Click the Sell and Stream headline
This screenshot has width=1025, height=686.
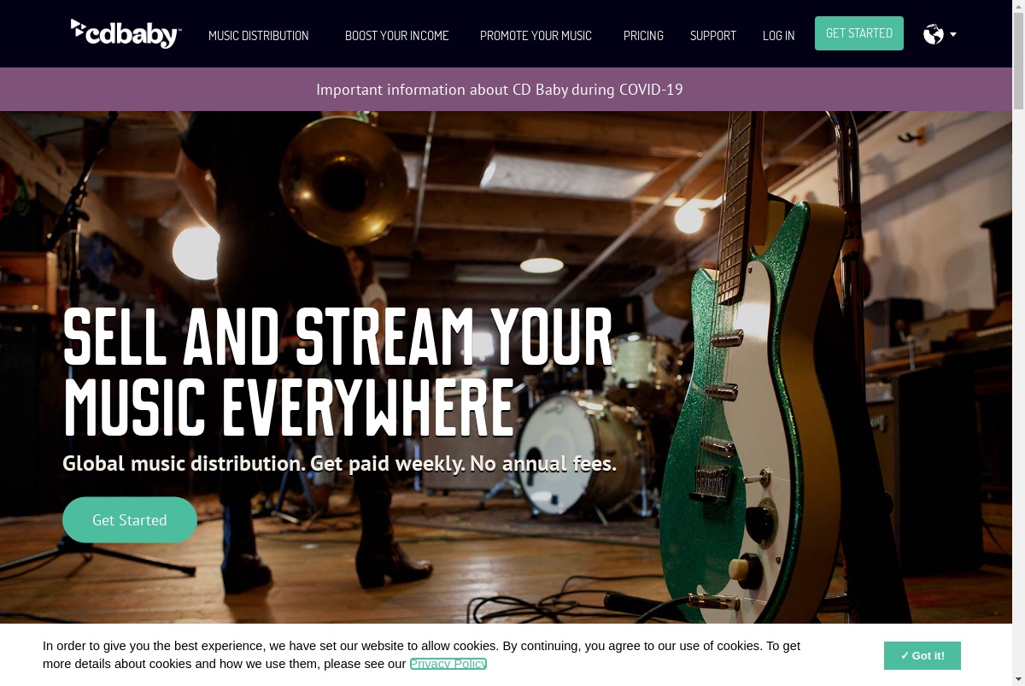[338, 372]
